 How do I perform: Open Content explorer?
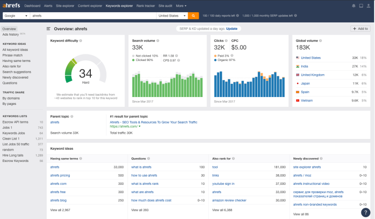[x=90, y=6]
